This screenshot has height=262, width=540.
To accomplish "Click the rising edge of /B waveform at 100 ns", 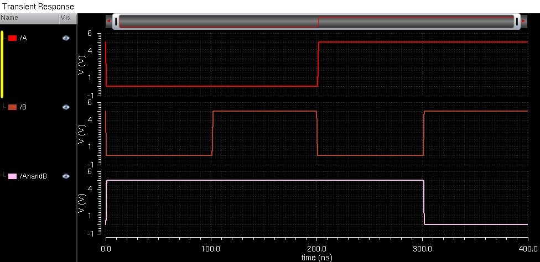I will [x=212, y=133].
